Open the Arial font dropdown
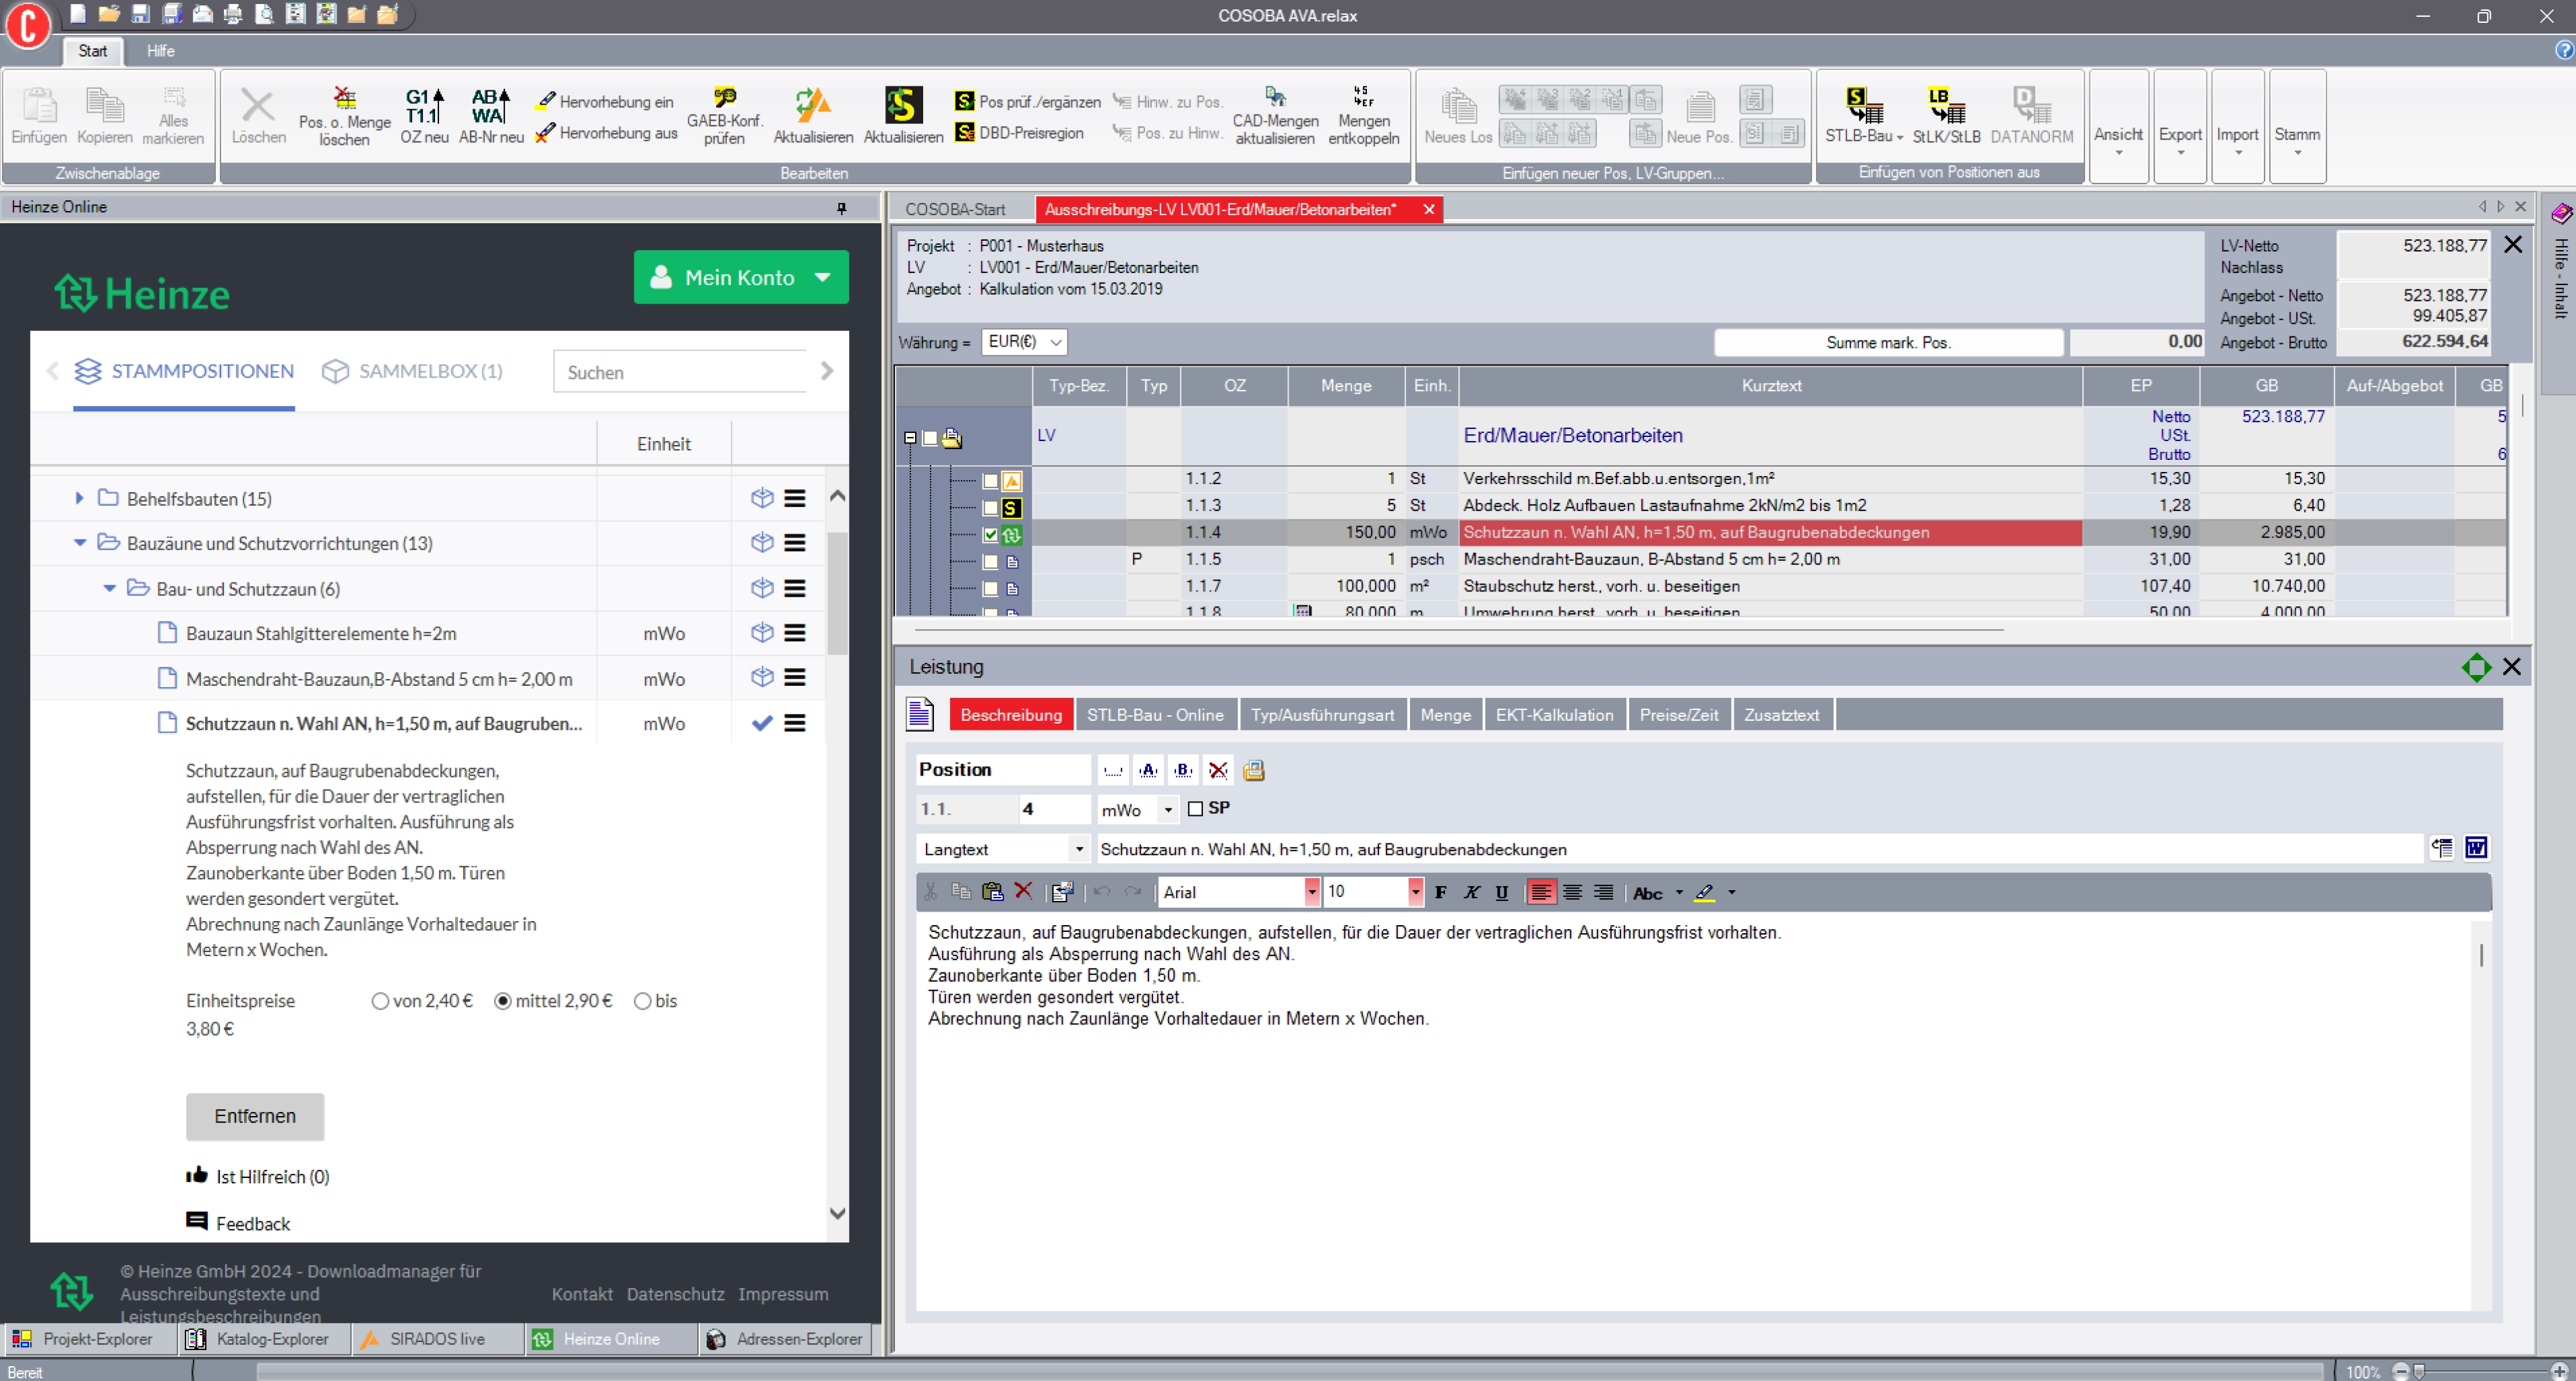The image size is (2576, 1381). 1311,892
